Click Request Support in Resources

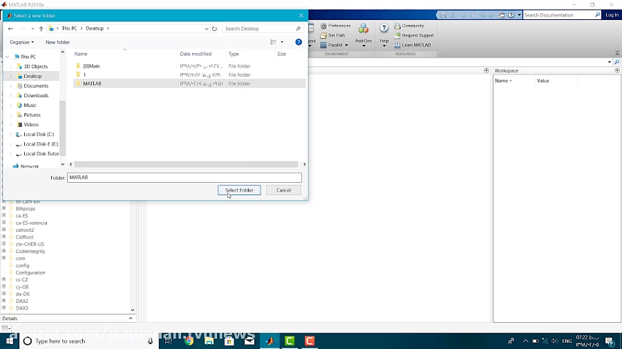coord(414,35)
